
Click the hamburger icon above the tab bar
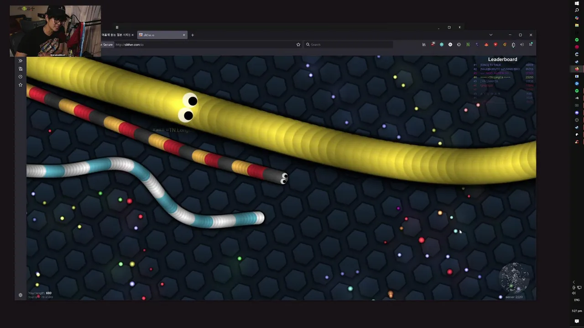tap(117, 27)
